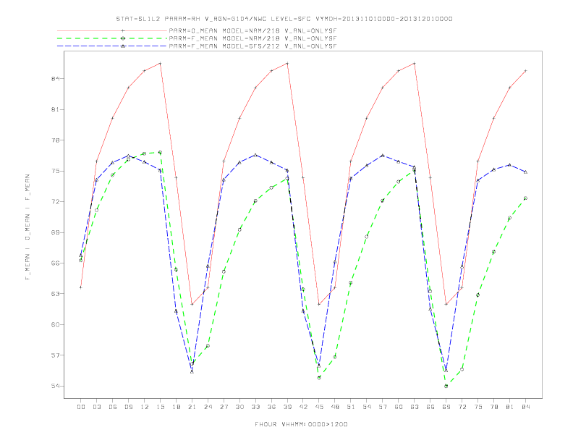Click the x-axis tick label 27
The image size is (573, 443).
224,407
